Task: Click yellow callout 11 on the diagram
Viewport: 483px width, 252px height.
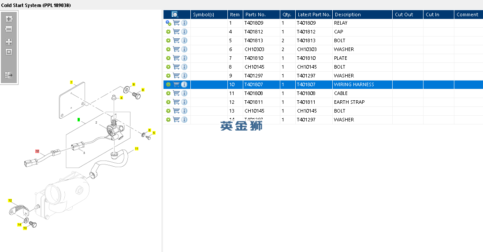Action: [x=137, y=149]
